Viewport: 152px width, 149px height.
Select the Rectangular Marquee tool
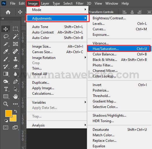click(x=15, y=29)
